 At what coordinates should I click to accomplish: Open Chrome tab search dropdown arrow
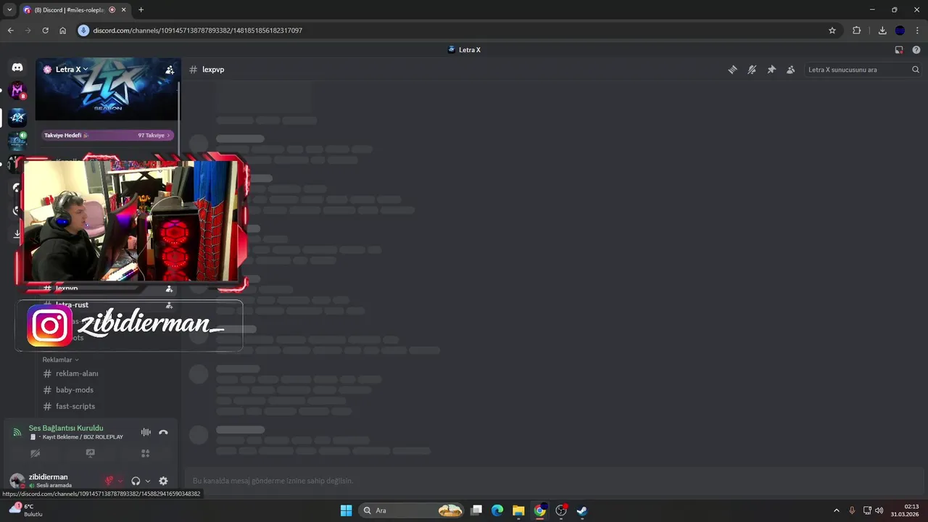9,10
